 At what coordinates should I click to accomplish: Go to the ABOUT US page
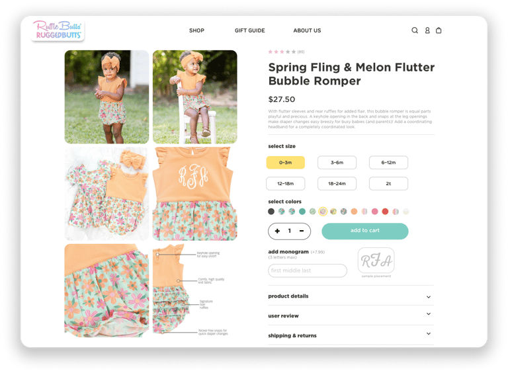[307, 30]
